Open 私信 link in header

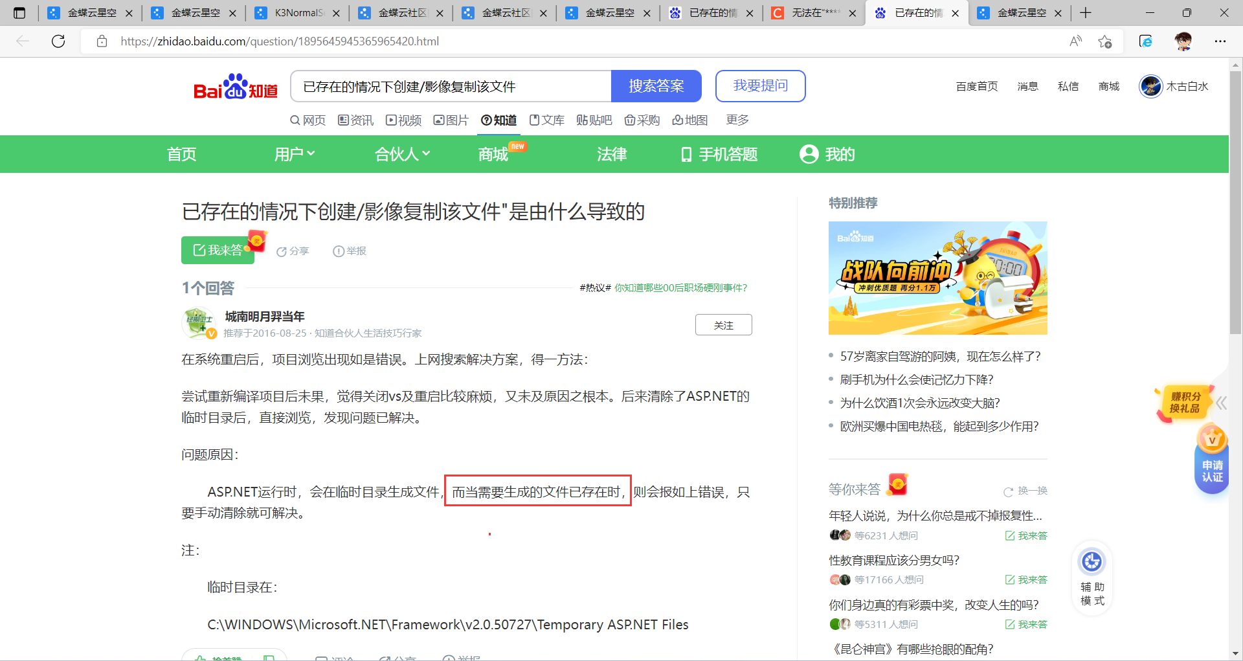(1068, 86)
